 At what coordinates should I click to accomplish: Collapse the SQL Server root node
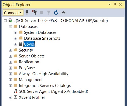5,21
